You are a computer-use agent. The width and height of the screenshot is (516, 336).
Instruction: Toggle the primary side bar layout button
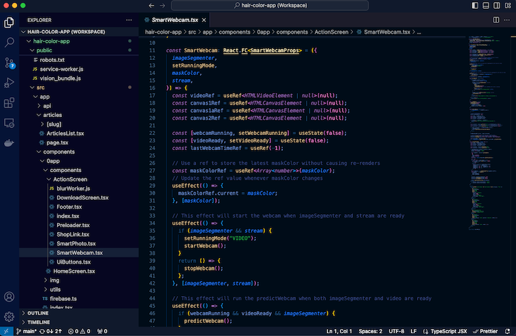tap(475, 6)
